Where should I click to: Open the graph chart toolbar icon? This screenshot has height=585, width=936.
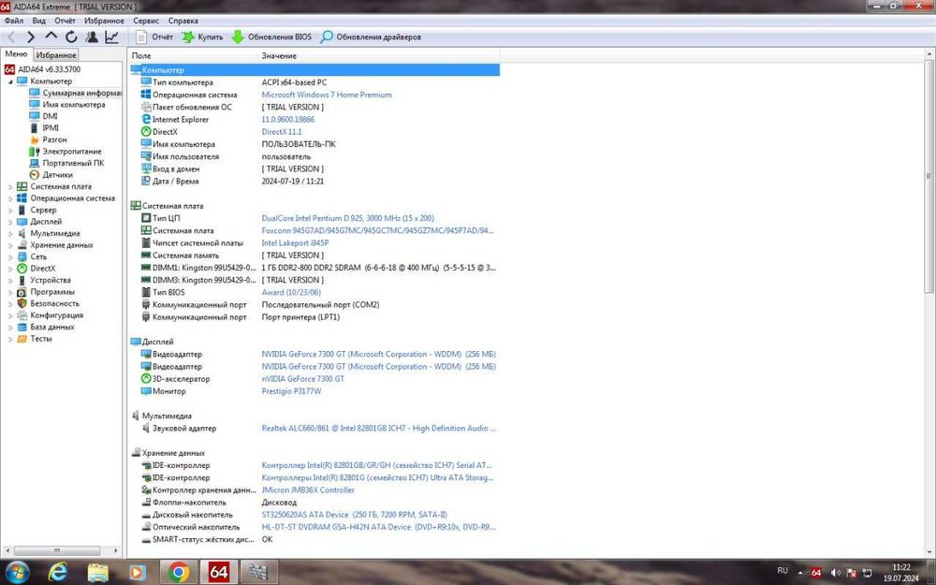tap(111, 37)
